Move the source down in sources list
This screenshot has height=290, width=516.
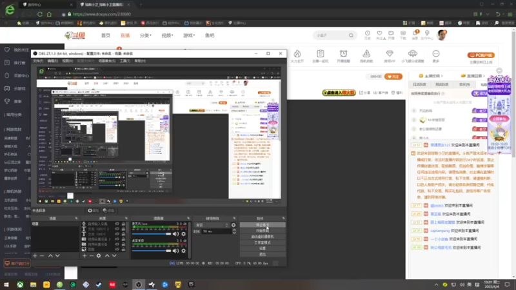[x=114, y=256]
